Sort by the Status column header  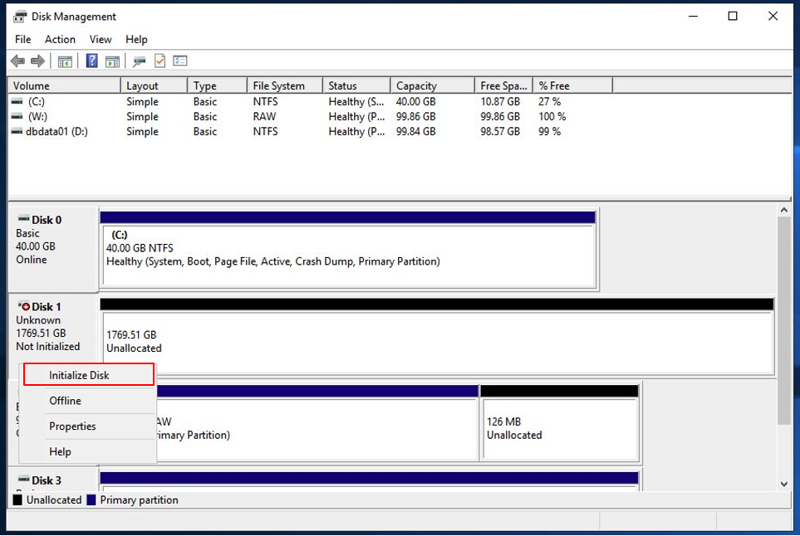(x=356, y=85)
